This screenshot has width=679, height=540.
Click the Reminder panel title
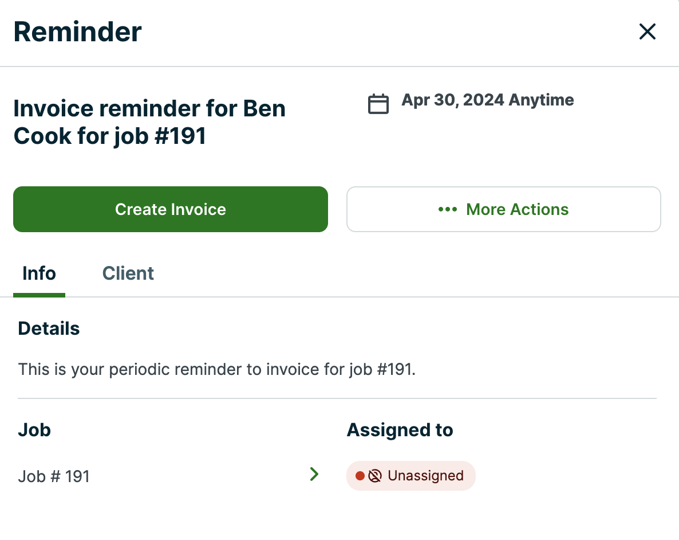click(x=77, y=32)
